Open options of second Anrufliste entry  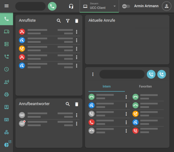click(x=77, y=40)
